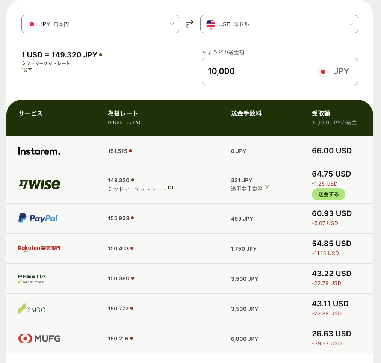Viewport: 381px width, 363px height.
Task: Click the 155.933 PayPal exchange rate
Action: click(119, 218)
